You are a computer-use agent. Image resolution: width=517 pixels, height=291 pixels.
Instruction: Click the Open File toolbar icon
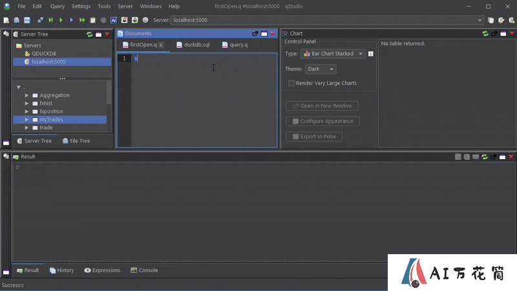point(17,20)
